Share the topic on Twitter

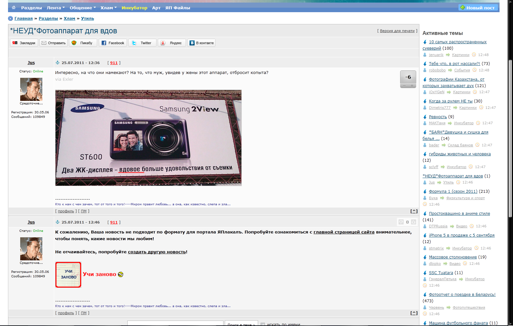142,43
